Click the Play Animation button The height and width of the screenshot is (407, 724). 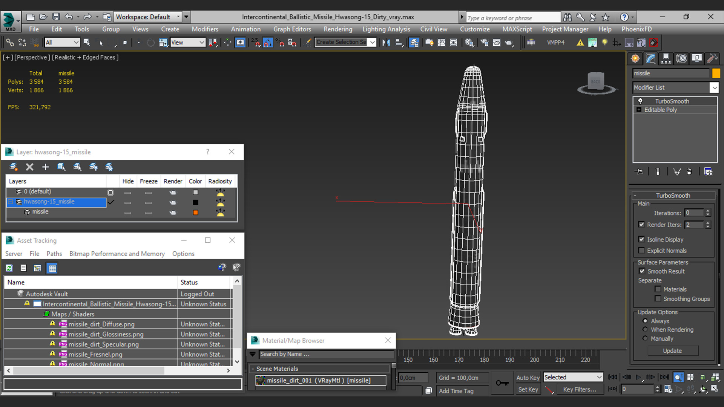(638, 377)
